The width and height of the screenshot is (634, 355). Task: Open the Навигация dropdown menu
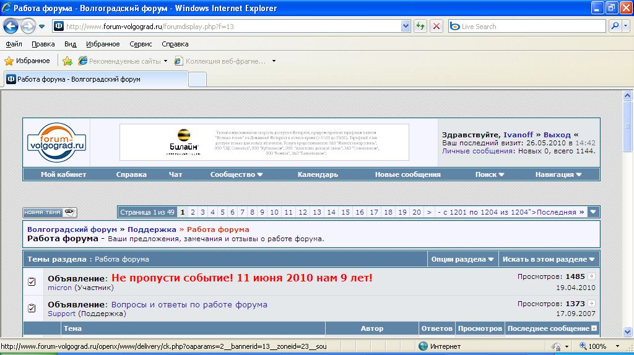click(558, 174)
